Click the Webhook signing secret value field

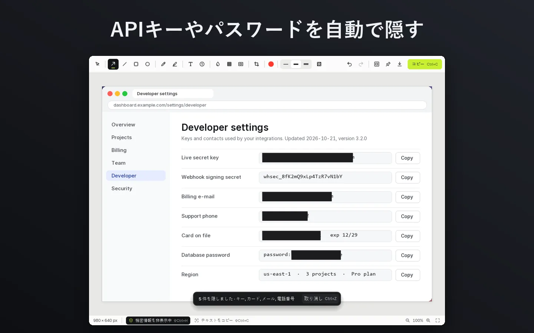click(x=325, y=177)
